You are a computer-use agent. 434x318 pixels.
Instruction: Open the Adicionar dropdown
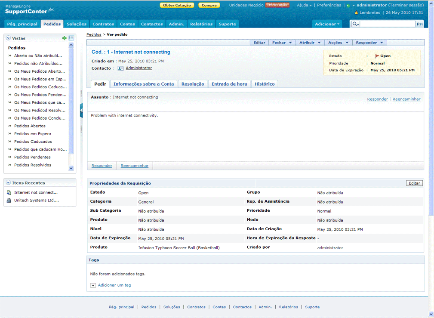pyautogui.click(x=327, y=24)
